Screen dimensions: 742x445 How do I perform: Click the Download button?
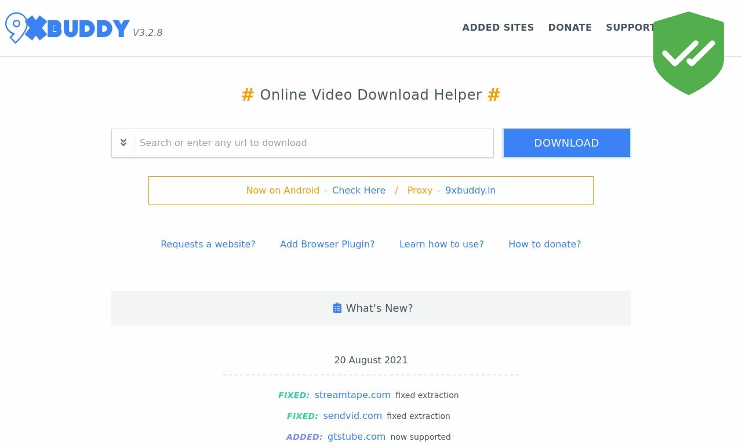point(567,143)
